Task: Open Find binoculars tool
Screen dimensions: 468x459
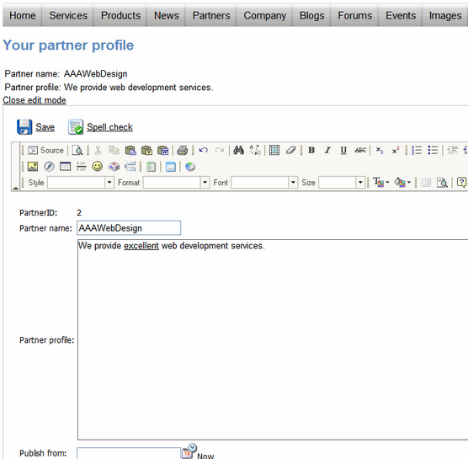Action: click(x=238, y=150)
